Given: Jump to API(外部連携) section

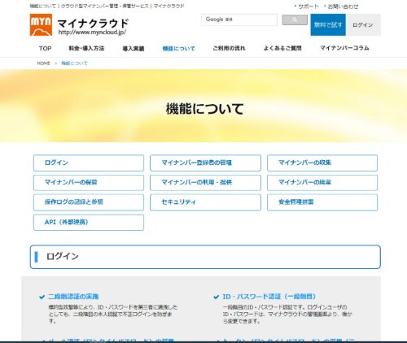Looking at the screenshot, I should tap(89, 223).
